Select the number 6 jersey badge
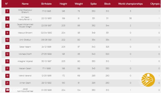 (7, 26)
